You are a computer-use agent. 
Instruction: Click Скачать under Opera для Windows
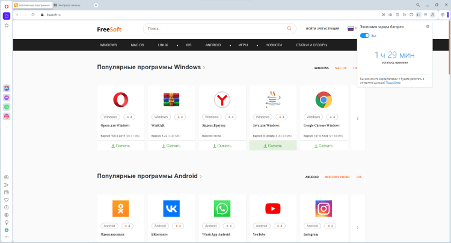tap(121, 146)
